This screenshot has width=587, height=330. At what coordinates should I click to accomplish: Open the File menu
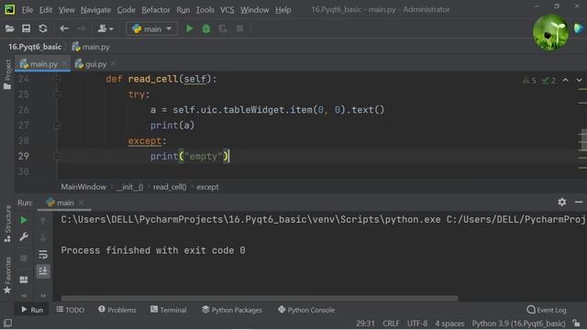27,10
